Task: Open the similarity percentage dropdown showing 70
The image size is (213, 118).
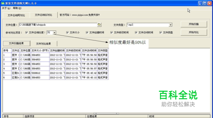Action: point(54,32)
